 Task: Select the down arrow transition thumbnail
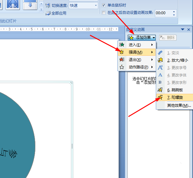[30, 5]
